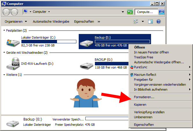Choose Verknüpfung erstellen
This screenshot has height=131, width=193.
(161, 112)
